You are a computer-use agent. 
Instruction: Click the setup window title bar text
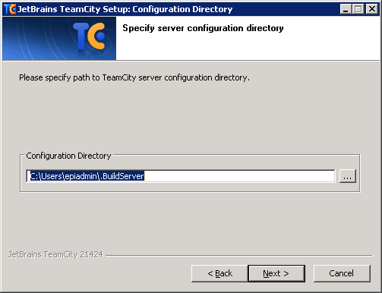125,9
